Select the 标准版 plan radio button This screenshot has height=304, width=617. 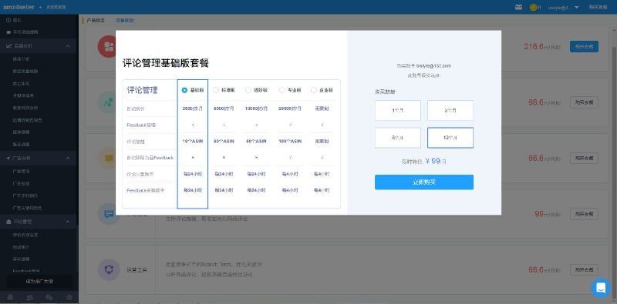pyautogui.click(x=216, y=90)
